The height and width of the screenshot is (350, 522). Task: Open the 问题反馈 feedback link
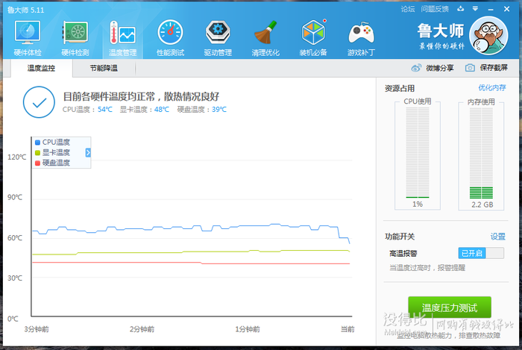click(435, 9)
